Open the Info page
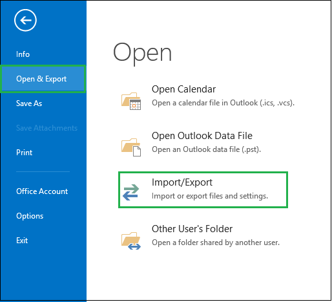Viewport: 332px width, 302px height. tap(23, 54)
